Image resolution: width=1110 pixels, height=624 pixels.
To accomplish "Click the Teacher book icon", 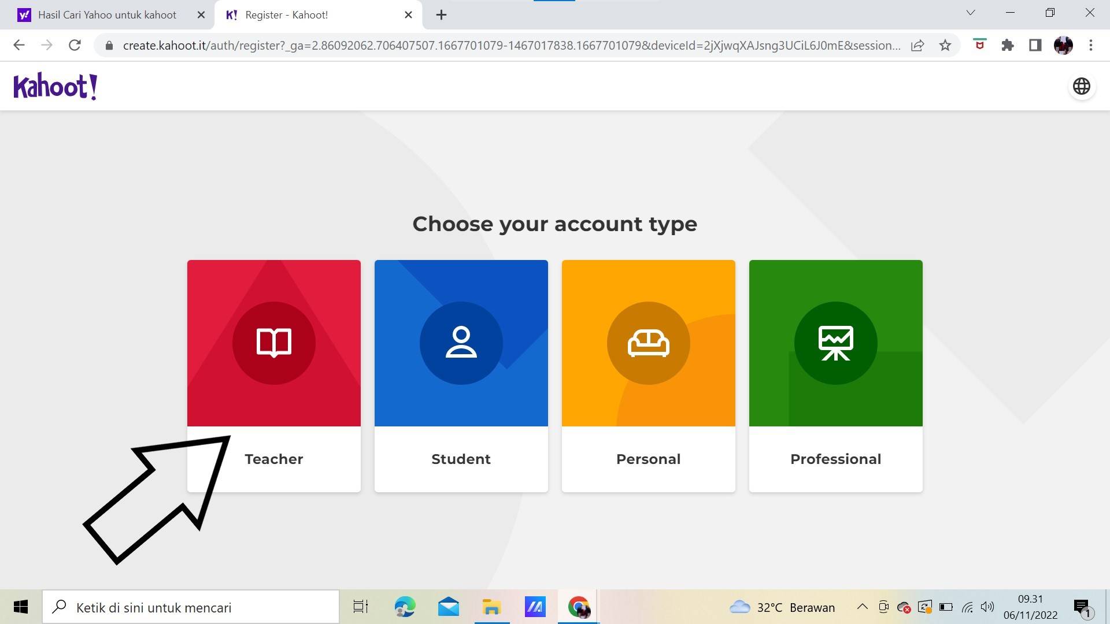I will [274, 343].
